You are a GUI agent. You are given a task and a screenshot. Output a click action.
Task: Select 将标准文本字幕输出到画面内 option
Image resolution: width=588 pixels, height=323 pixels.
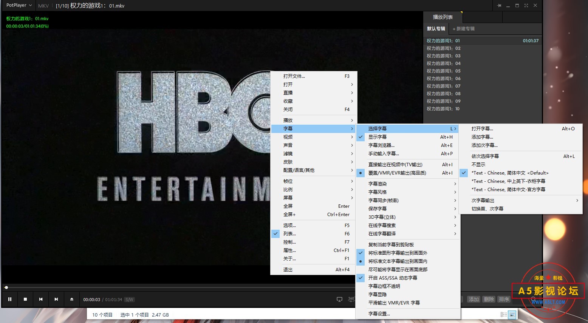coord(408,261)
